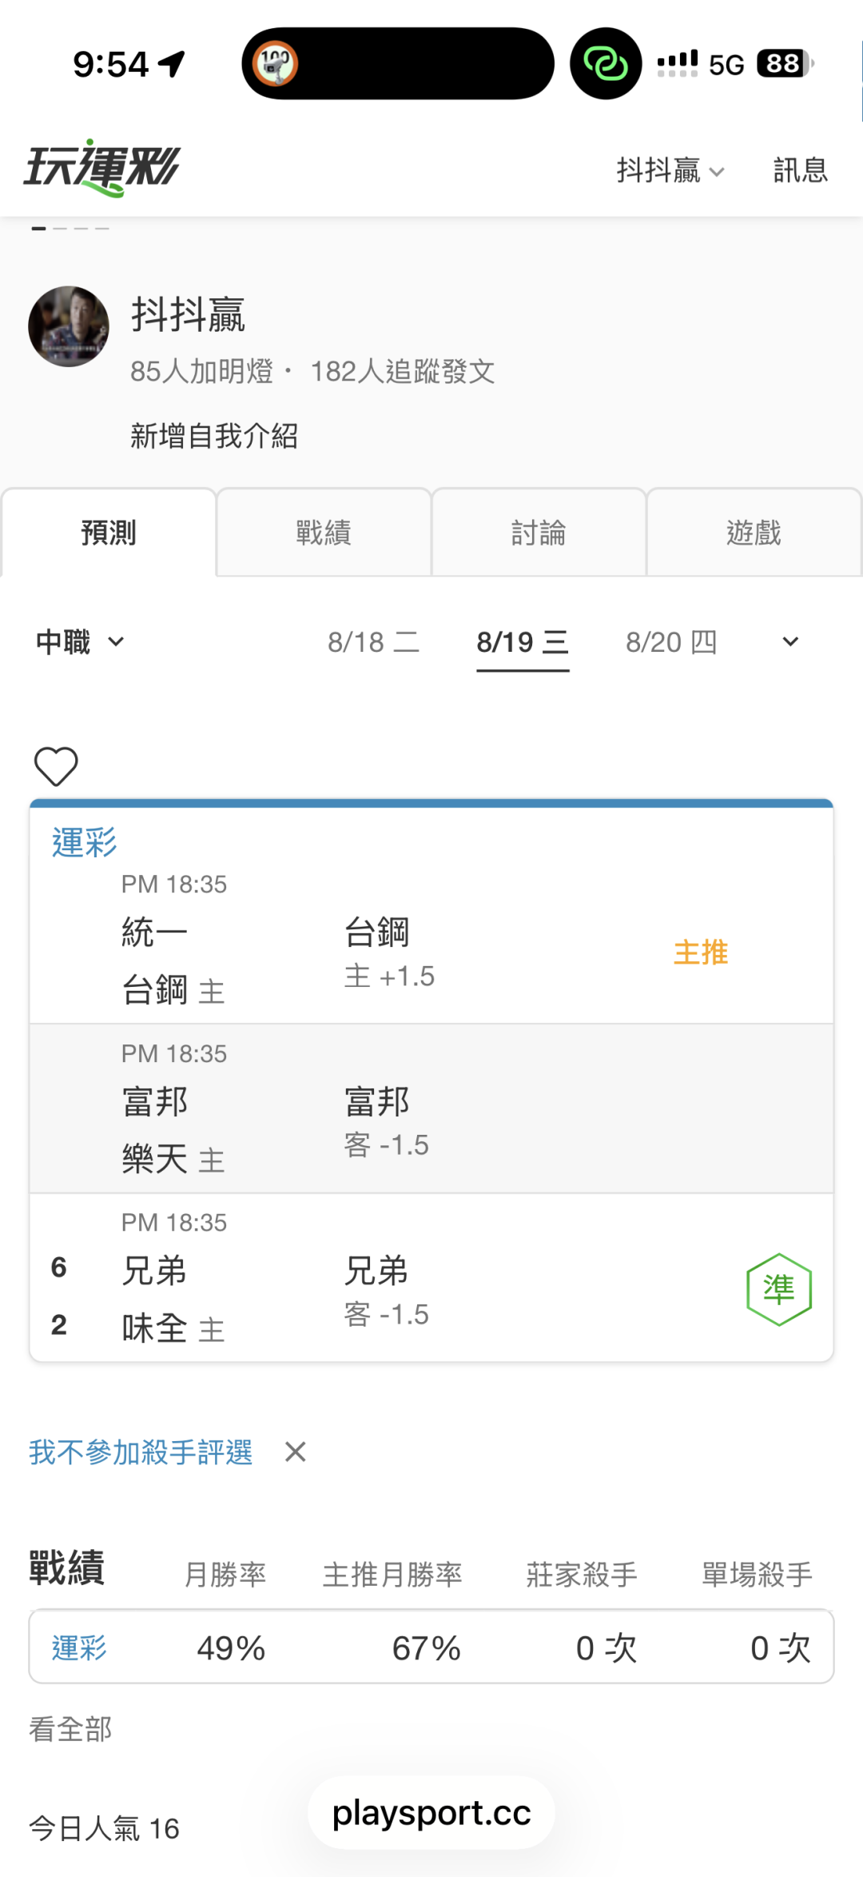Tap the heart favorite icon
The image size is (863, 1877).
56,766
